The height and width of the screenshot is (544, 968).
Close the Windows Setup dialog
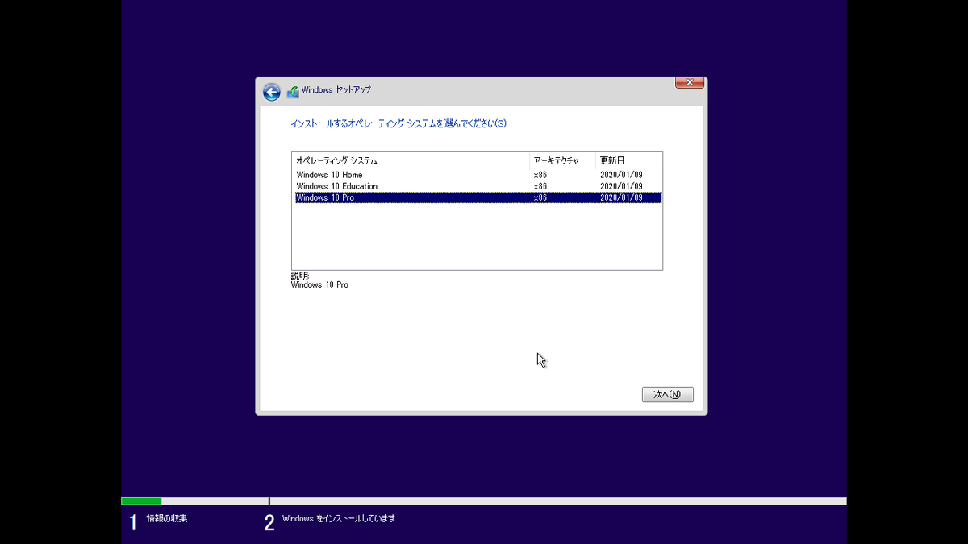click(690, 82)
